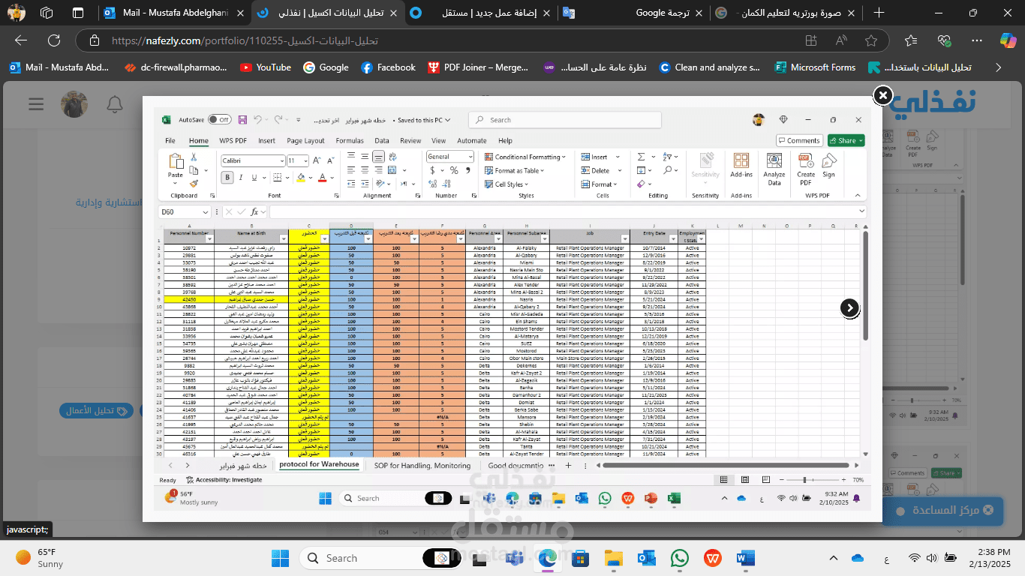Open Copilot icon in Edge toolbar
Screen dimensions: 1025x576
pyautogui.click(x=1008, y=40)
